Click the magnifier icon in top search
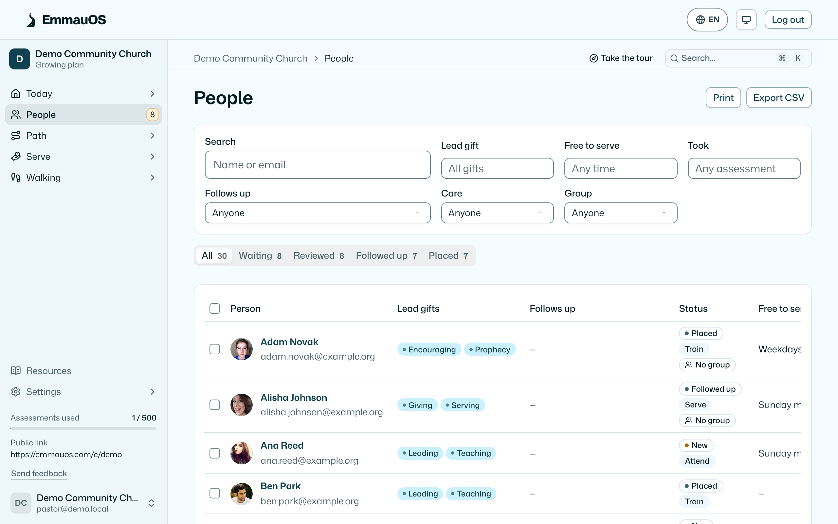The width and height of the screenshot is (838, 524). (x=674, y=58)
